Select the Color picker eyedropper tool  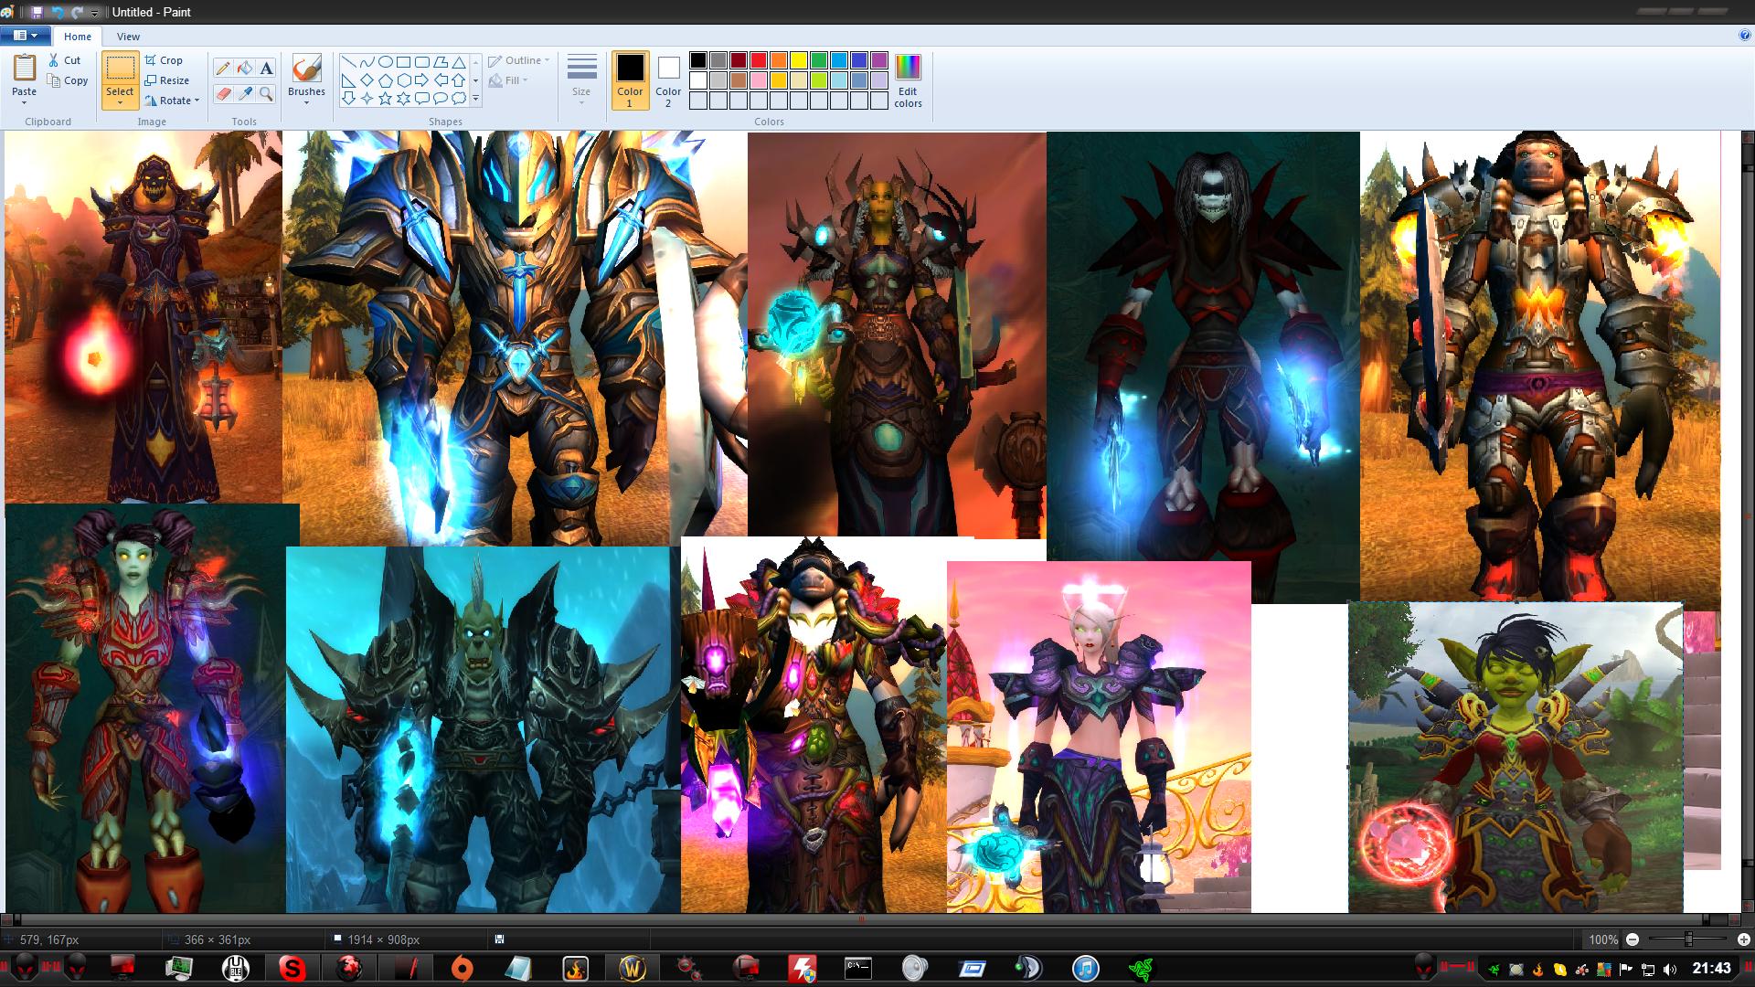[x=245, y=94]
